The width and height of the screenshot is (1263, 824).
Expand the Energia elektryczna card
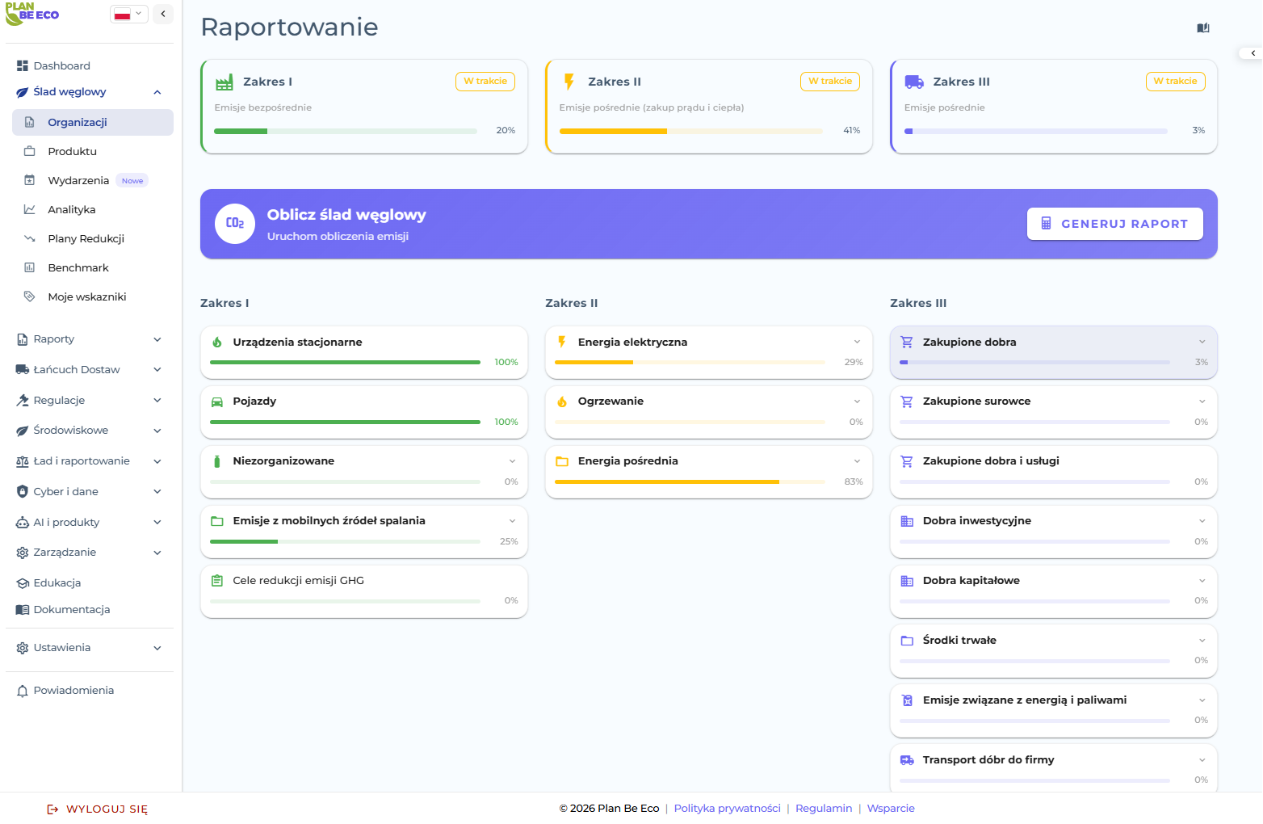[857, 343]
